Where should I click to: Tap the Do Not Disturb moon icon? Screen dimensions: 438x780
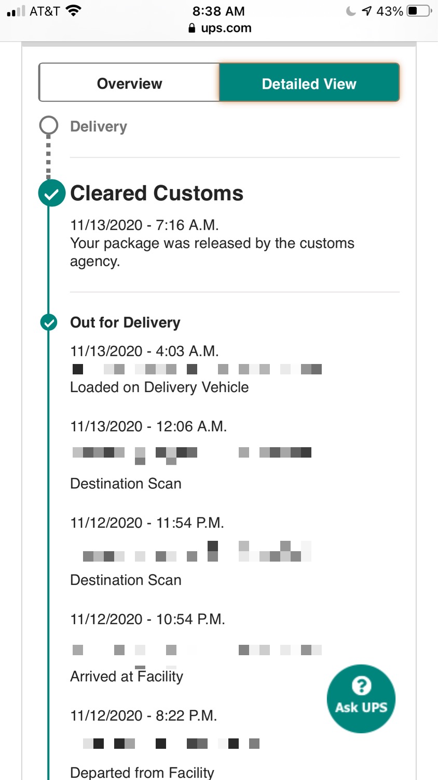(x=351, y=11)
